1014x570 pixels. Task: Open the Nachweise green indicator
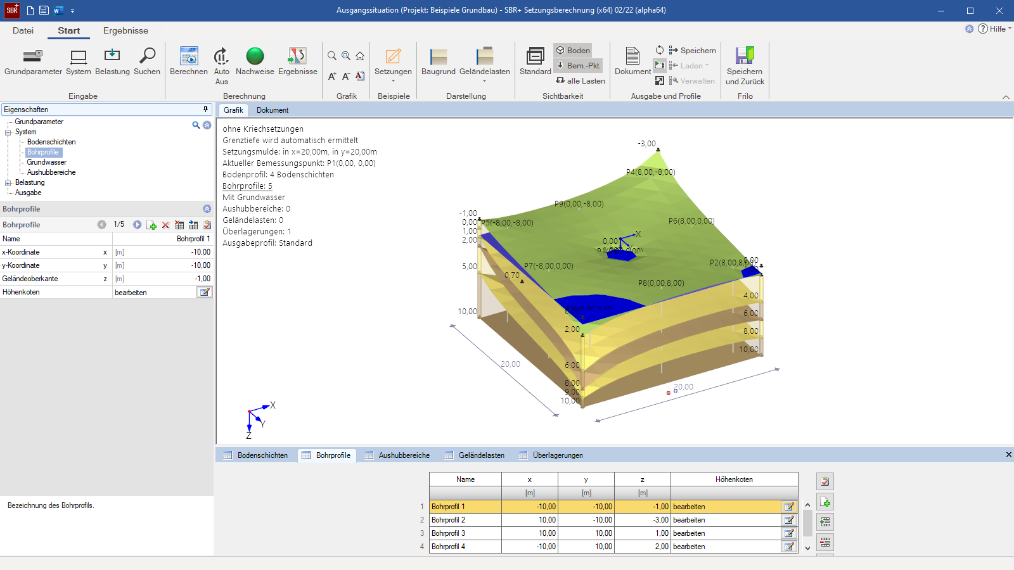(255, 61)
